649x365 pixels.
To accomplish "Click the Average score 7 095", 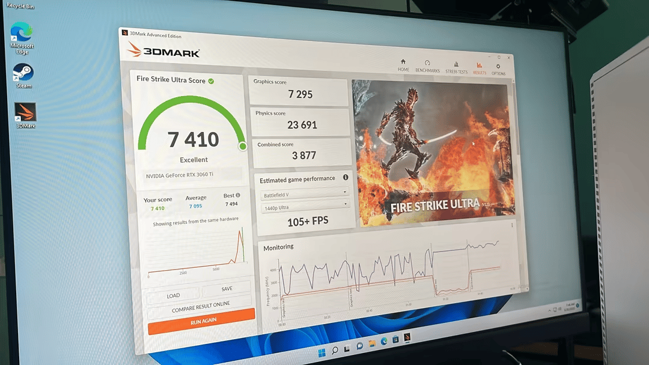I will point(196,206).
